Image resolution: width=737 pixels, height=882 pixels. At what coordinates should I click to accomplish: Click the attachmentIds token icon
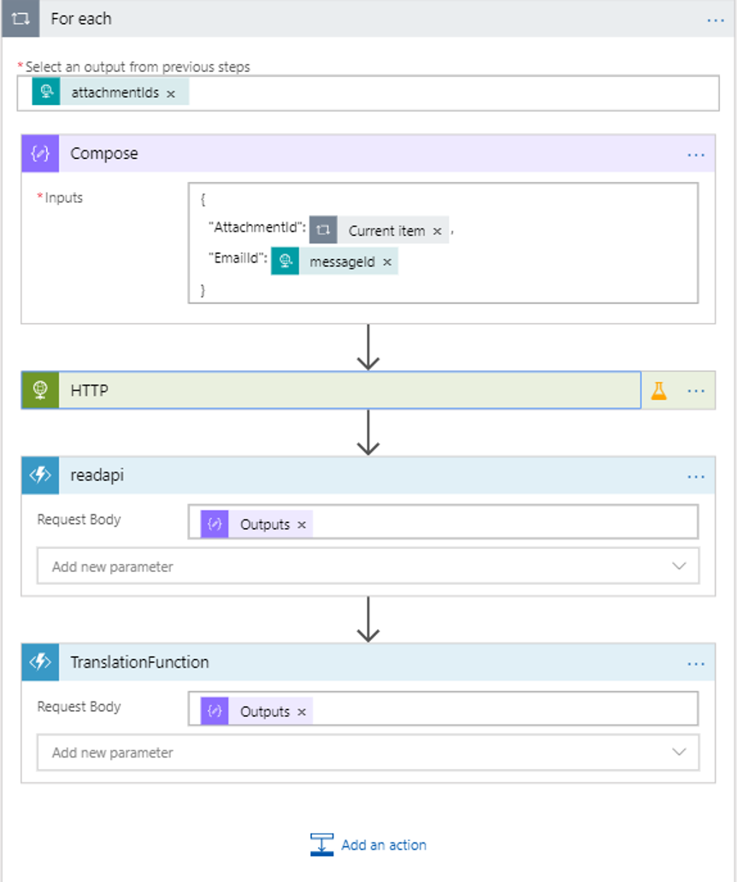pyautogui.click(x=46, y=92)
